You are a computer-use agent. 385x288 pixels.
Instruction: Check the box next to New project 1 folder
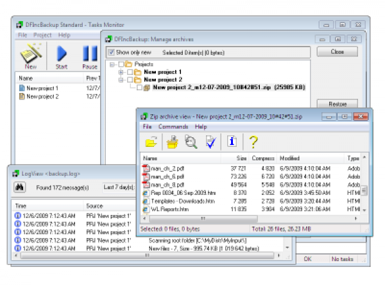130,72
